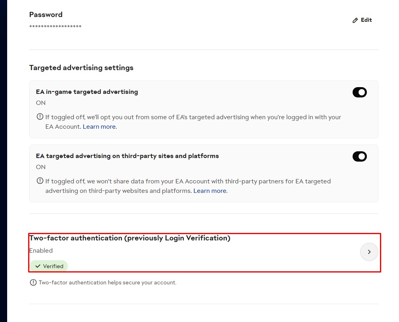
Task: Click the ON label under third-party advertising
Action: (x=41, y=167)
